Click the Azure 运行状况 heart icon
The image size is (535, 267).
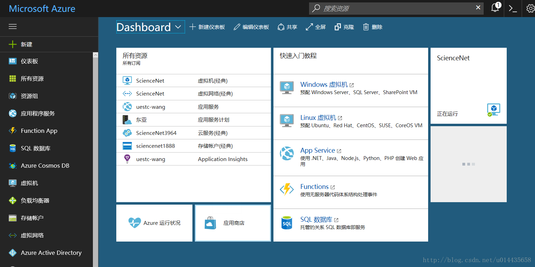pyautogui.click(x=134, y=223)
